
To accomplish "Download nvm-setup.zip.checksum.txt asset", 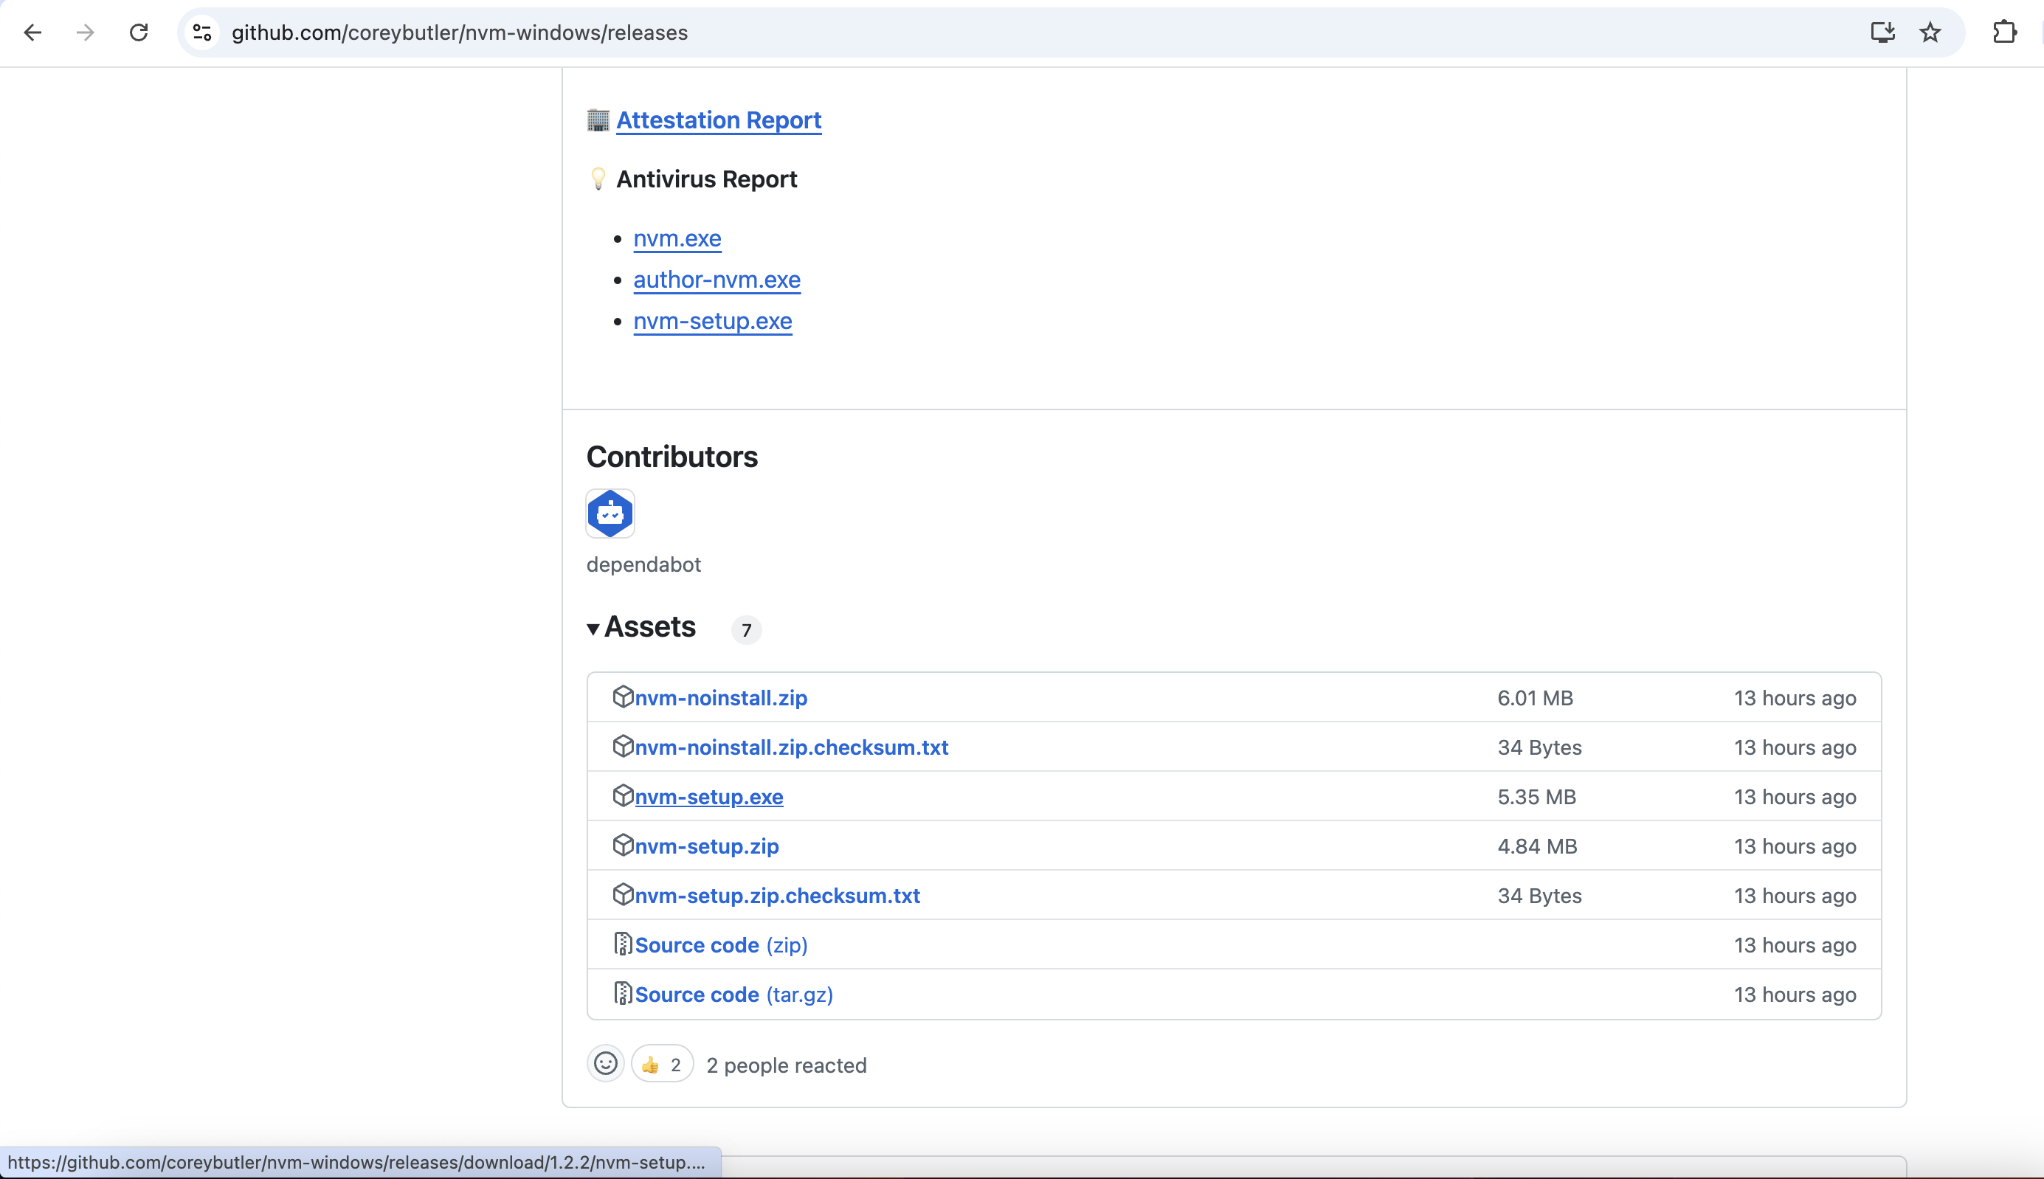I will [776, 896].
